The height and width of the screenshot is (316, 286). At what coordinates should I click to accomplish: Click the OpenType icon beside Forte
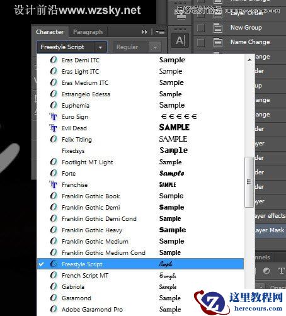54,173
